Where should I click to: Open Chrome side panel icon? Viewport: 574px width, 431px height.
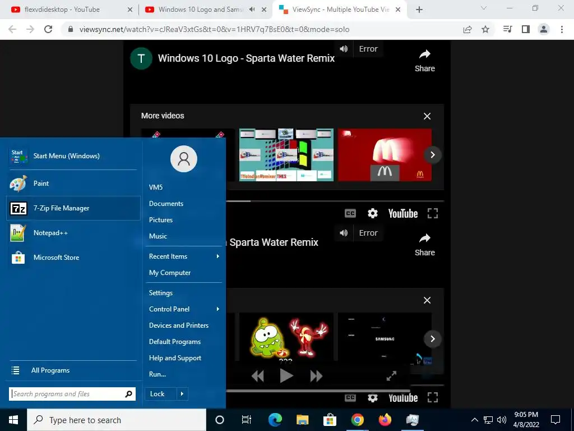coord(526,29)
